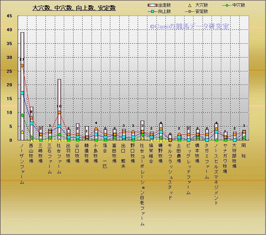Select the 大穴数 yellow triangle legend marker

pos(189,5)
